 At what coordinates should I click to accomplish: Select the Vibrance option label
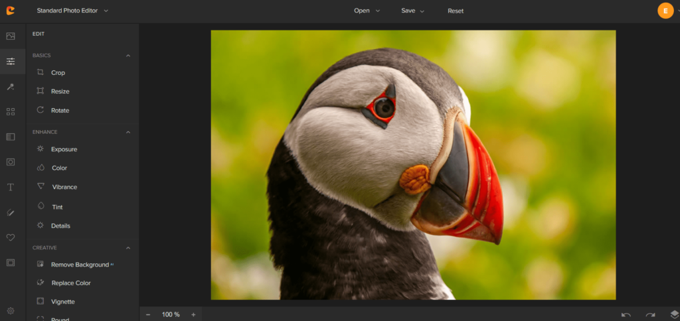(x=64, y=187)
